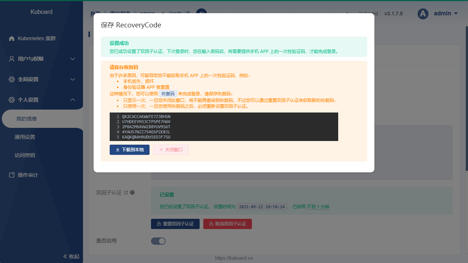Click 重置双因子认证 button
Screen dimensions: 468x263
point(175,224)
